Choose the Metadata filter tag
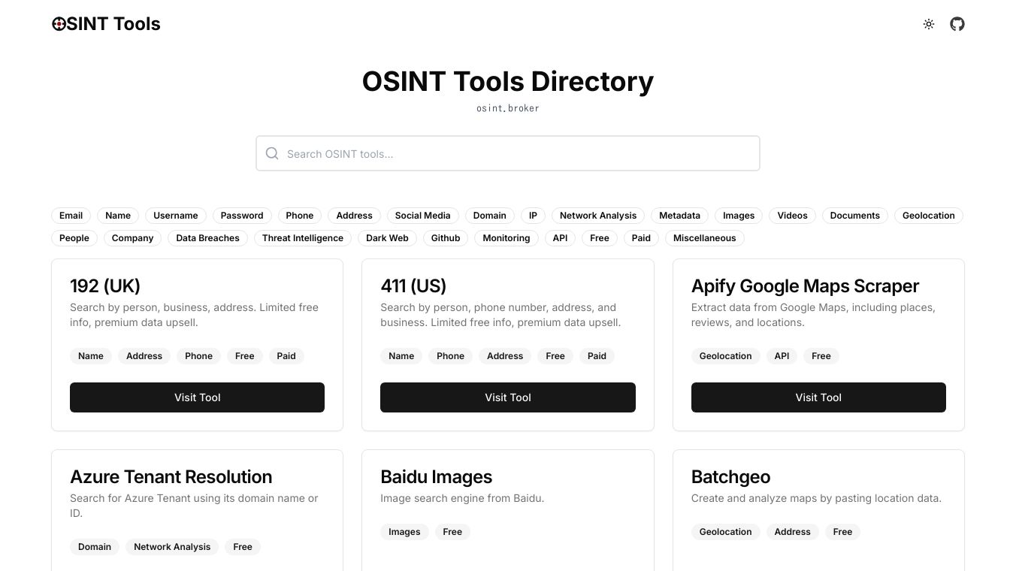This screenshot has height=571, width=1016. point(679,216)
